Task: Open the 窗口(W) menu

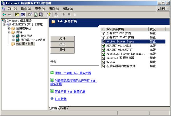Action: coord(54,9)
